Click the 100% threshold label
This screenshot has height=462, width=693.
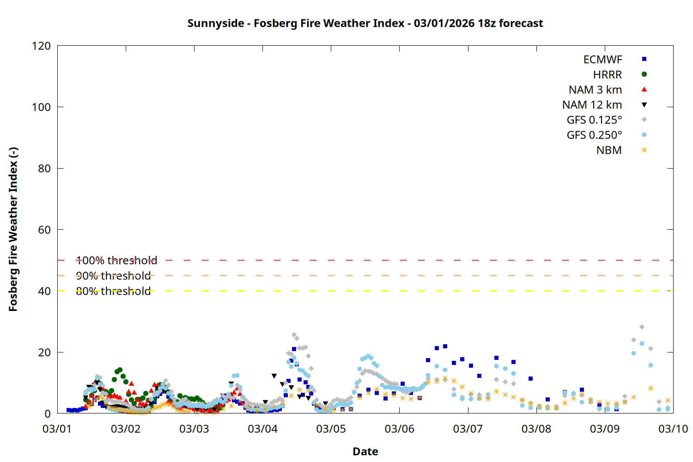tap(116, 261)
